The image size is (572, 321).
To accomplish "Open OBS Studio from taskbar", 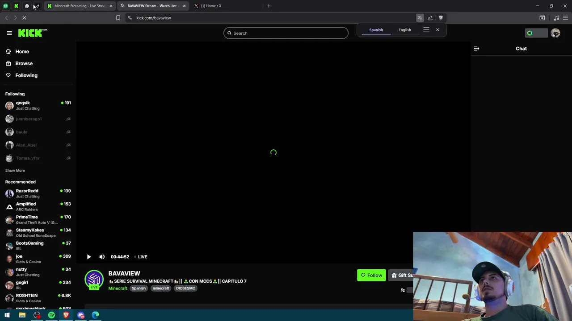I will pos(37,315).
